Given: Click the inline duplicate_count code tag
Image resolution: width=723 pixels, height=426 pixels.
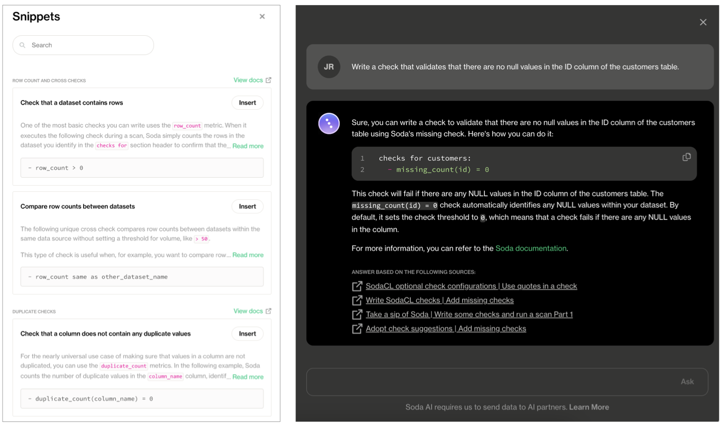Looking at the screenshot, I should coord(123,366).
